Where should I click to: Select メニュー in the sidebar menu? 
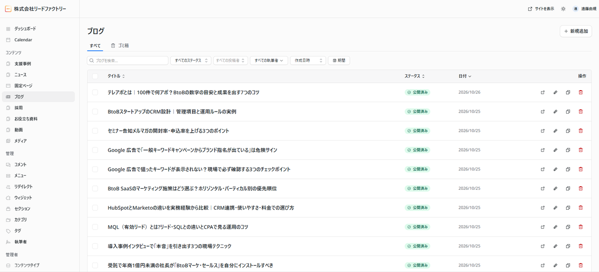coord(38,175)
